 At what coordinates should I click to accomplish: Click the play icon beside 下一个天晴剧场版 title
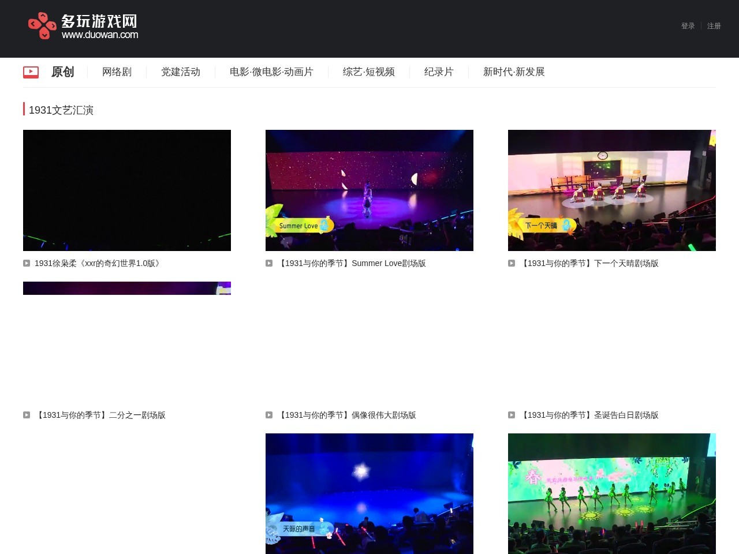(x=512, y=263)
